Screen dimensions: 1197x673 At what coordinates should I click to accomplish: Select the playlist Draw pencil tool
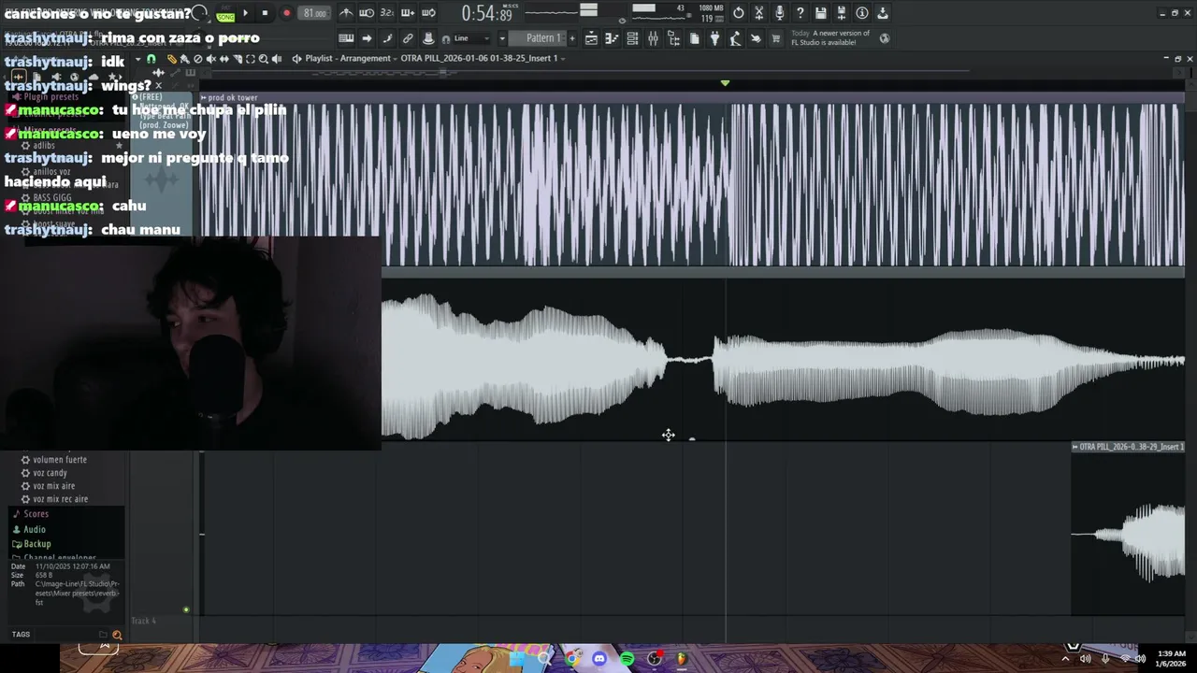click(x=171, y=58)
